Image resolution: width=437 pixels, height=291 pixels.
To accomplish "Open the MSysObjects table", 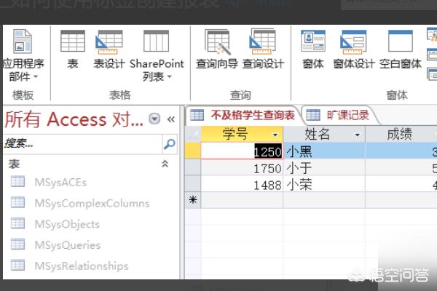I will [x=67, y=224].
